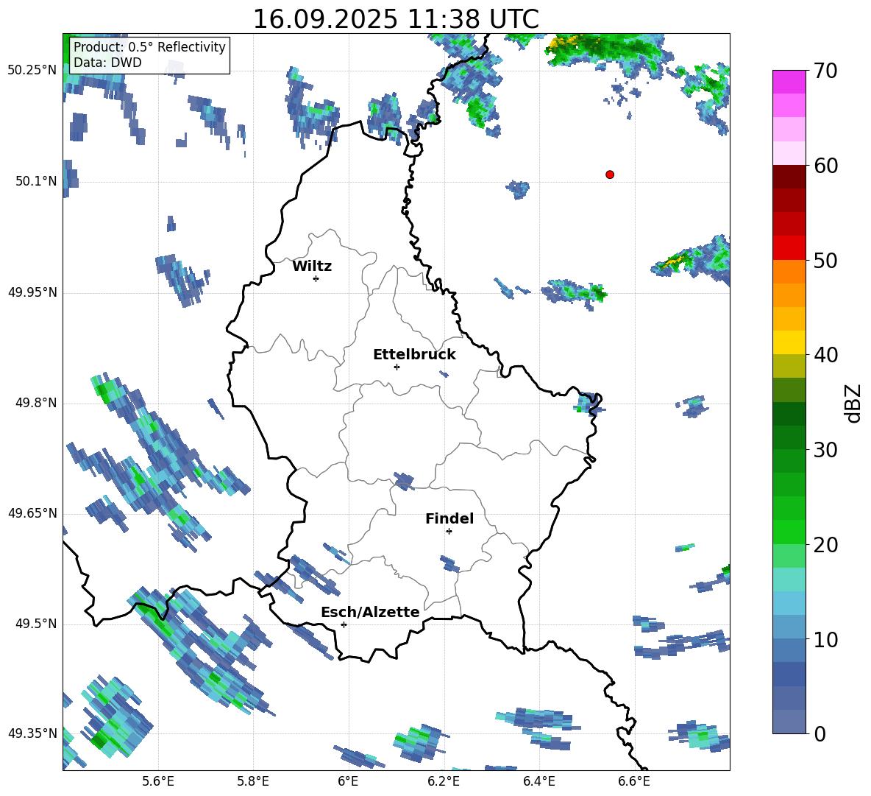
Task: Click the title 16.09.2025 11:38 UTC
Action: click(x=396, y=19)
